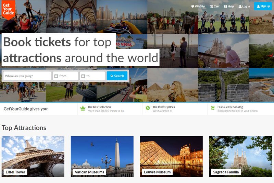This screenshot has height=183, width=274.
Task: Click the calendar icon in from field
Action: point(56,76)
